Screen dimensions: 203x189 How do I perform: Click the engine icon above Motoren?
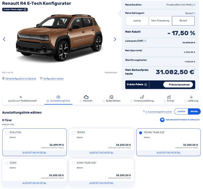click(86, 97)
